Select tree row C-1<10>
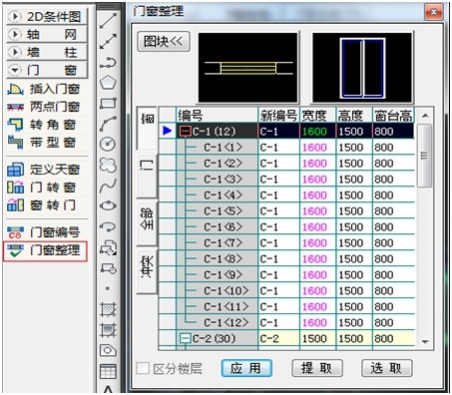The width and height of the screenshot is (452, 395). 226,290
